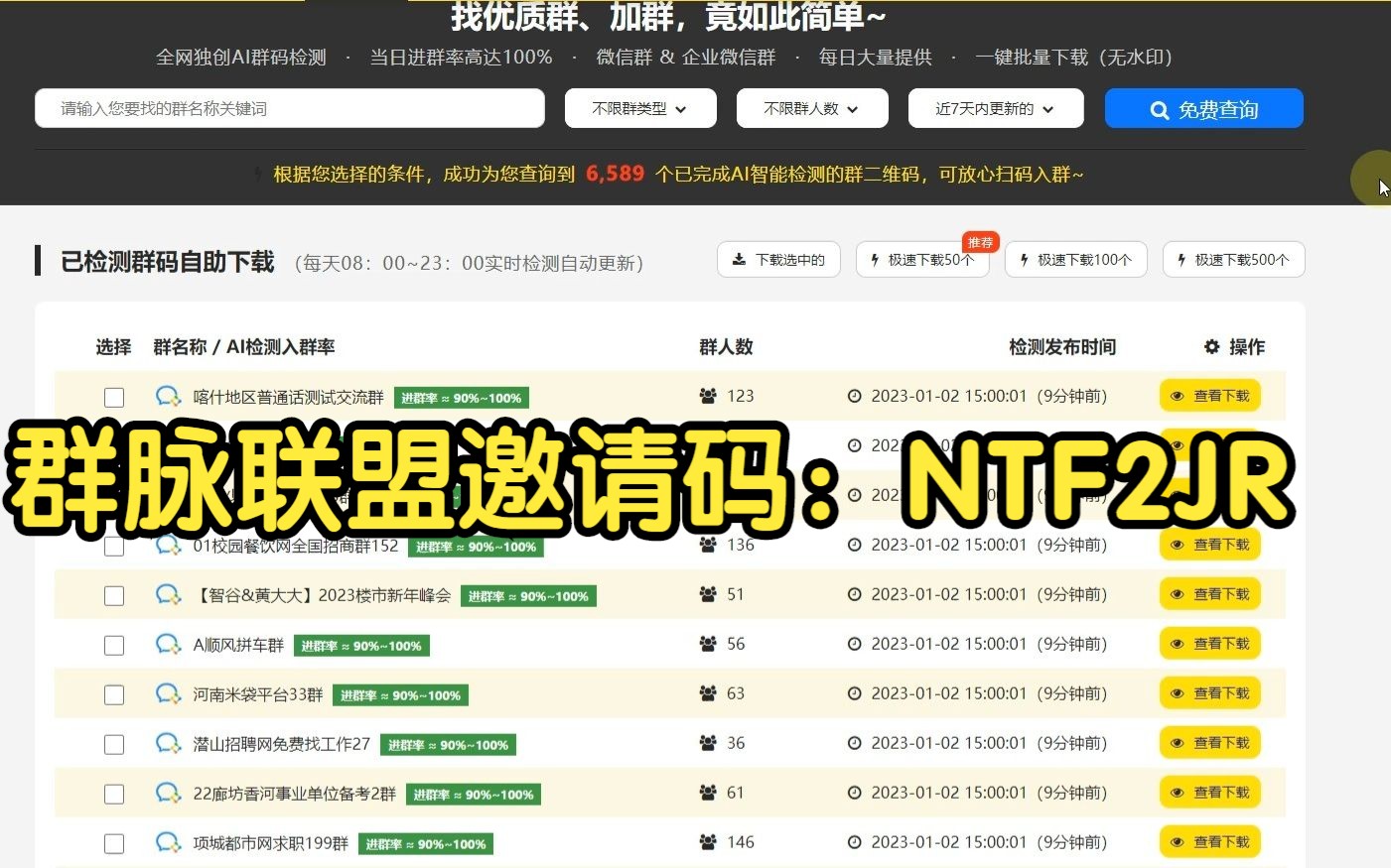Click group name A顺风拼车群
This screenshot has width=1391, height=868.
238,645
